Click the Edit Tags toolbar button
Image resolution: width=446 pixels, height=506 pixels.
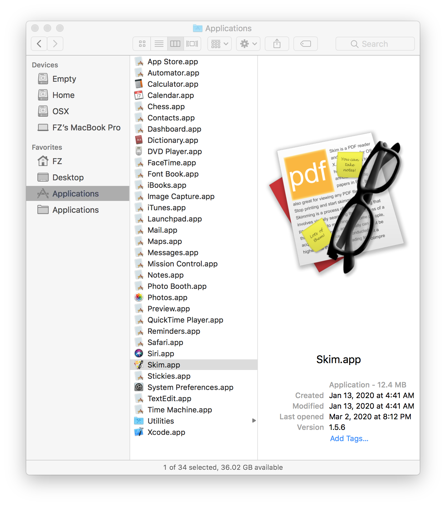tap(306, 44)
